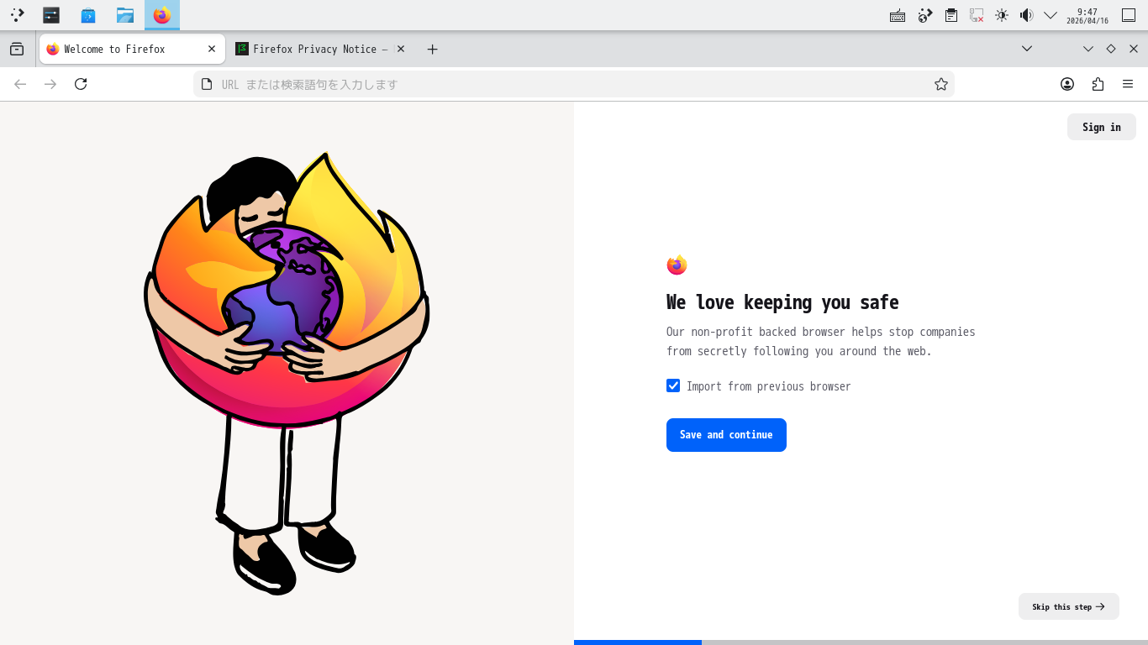The image size is (1148, 645).
Task: Open the hamburger application menu
Action: pyautogui.click(x=1128, y=84)
